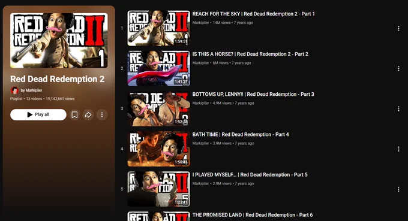Screen dimensions: 408x221
Task: Open Markiplier channel name under Part 5 video
Action: pyautogui.click(x=200, y=184)
